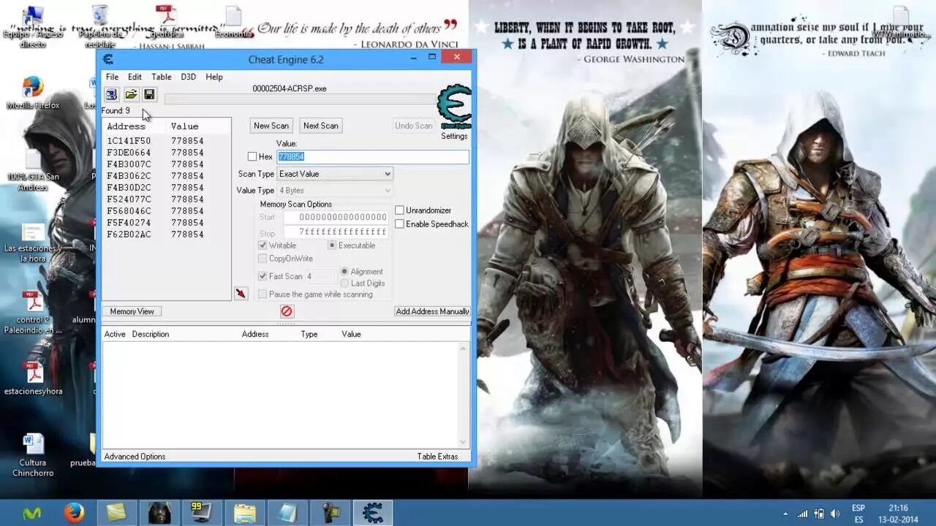Open Table Extras at bottom right

tap(437, 457)
